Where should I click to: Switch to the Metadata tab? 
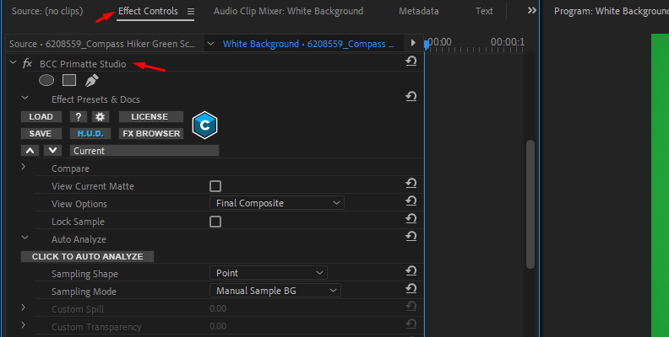419,11
